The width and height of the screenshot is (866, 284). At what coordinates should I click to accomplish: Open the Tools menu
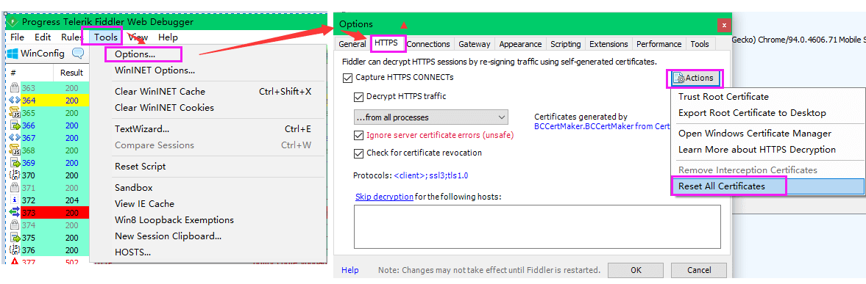(x=105, y=37)
